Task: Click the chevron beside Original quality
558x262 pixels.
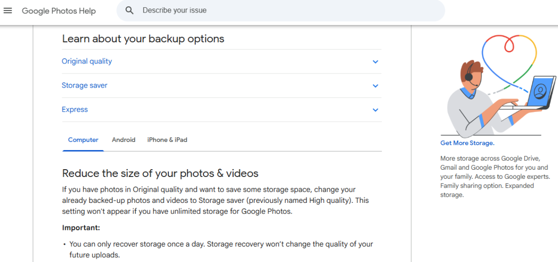Action: click(x=375, y=62)
